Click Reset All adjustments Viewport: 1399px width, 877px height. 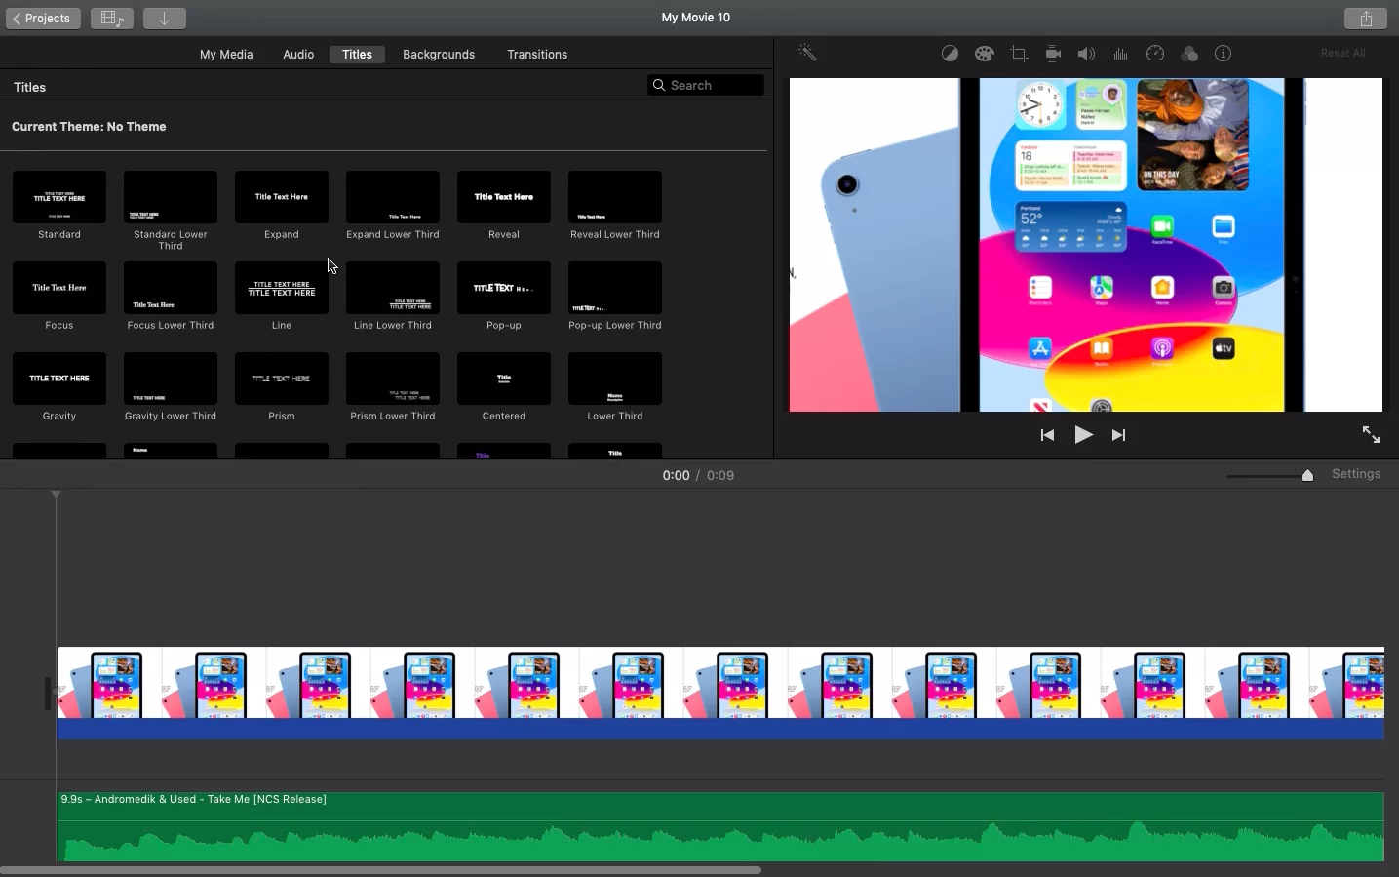point(1342,54)
